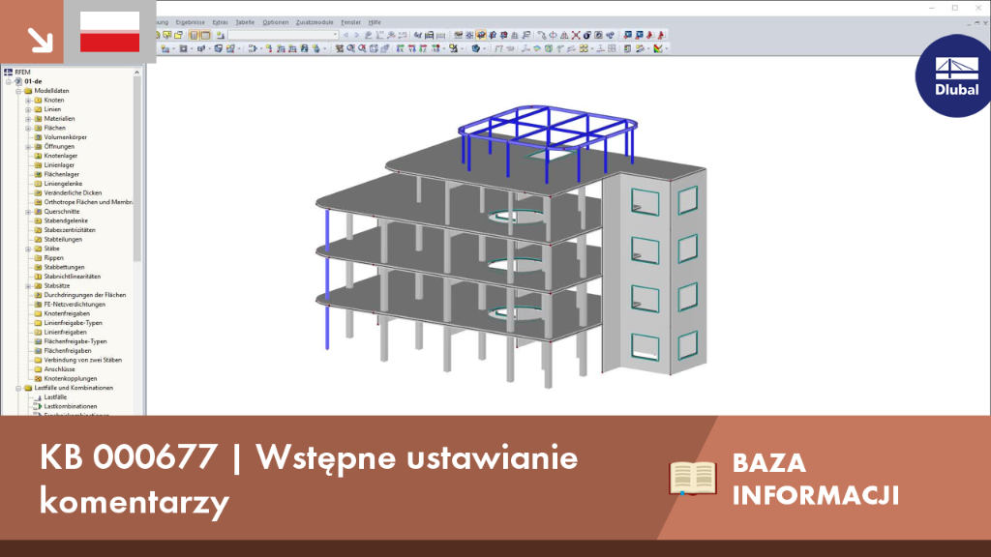Expand the Knoten tree node
This screenshot has height=557, width=991.
[x=28, y=101]
